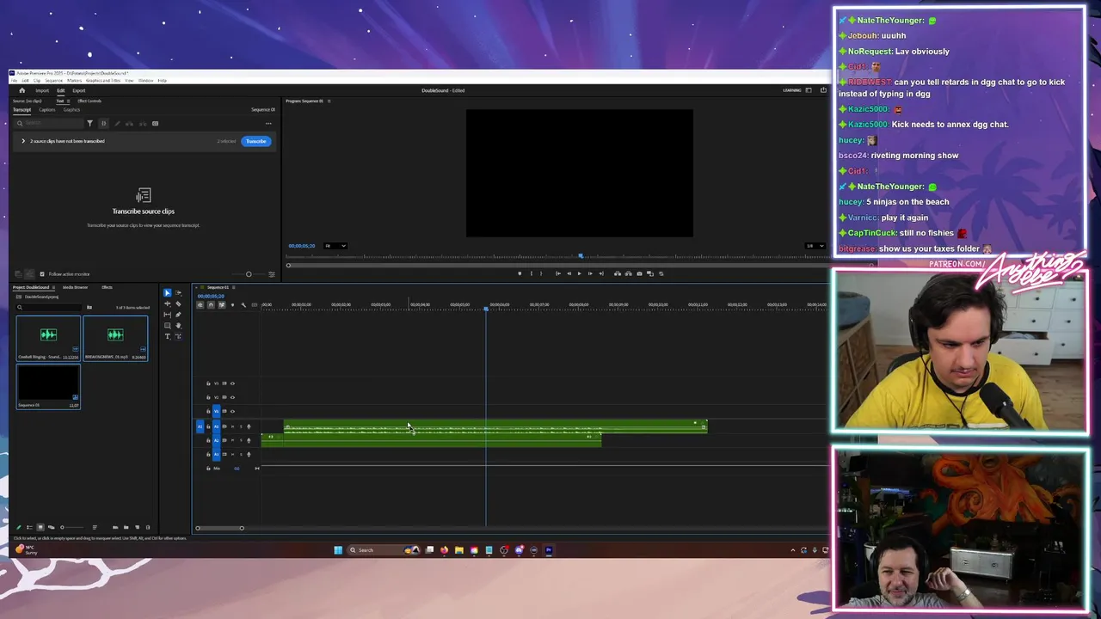The image size is (1101, 619).
Task: Switch to the Captions tab
Action: [47, 110]
